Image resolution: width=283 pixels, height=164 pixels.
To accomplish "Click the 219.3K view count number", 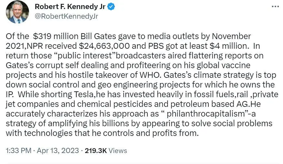I will click(x=96, y=151).
